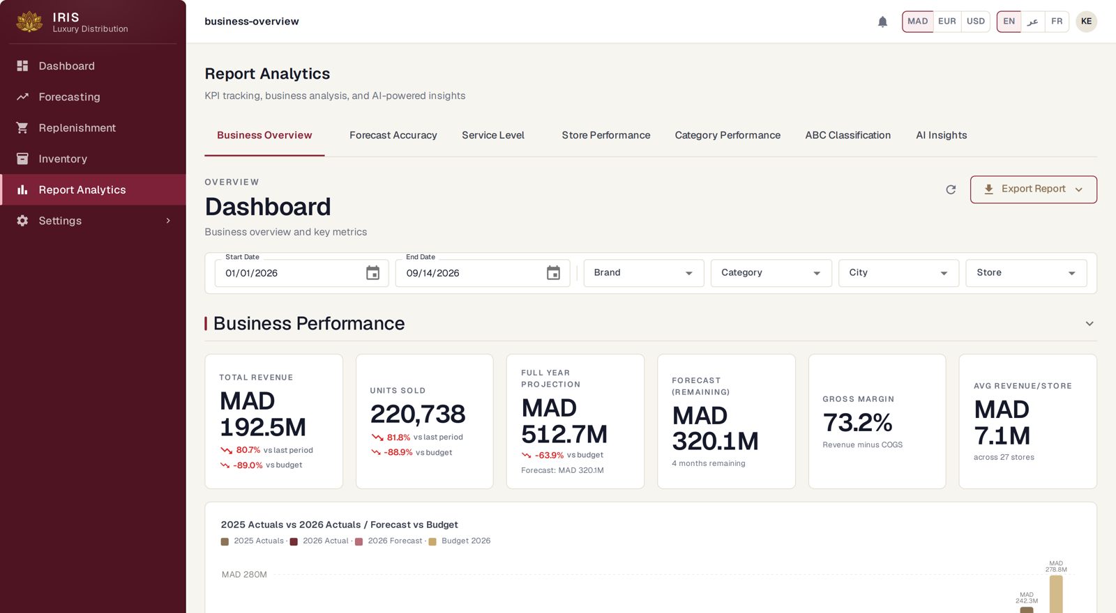Switch currency to MAD

point(917,22)
